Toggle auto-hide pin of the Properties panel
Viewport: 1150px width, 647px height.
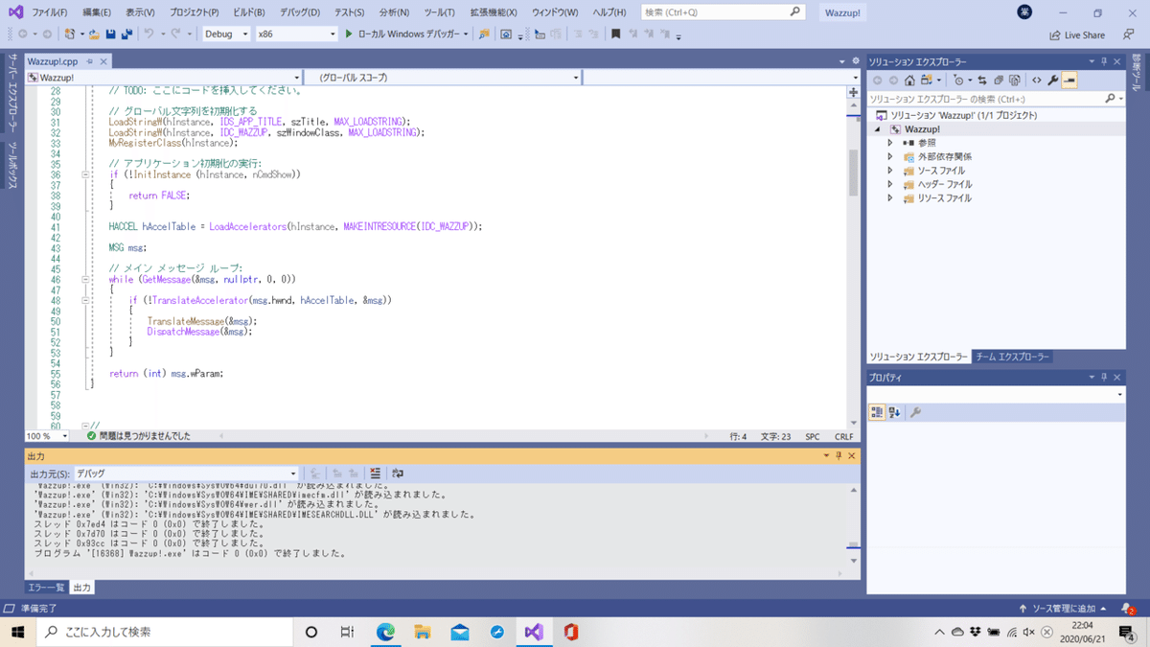(x=1104, y=378)
